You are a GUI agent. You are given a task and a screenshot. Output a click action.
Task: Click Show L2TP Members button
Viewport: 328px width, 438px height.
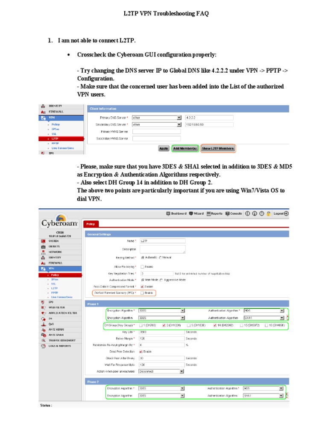point(218,148)
